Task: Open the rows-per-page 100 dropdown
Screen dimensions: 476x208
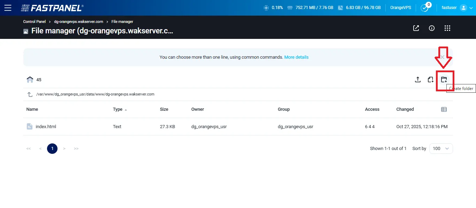Action: 441,149
